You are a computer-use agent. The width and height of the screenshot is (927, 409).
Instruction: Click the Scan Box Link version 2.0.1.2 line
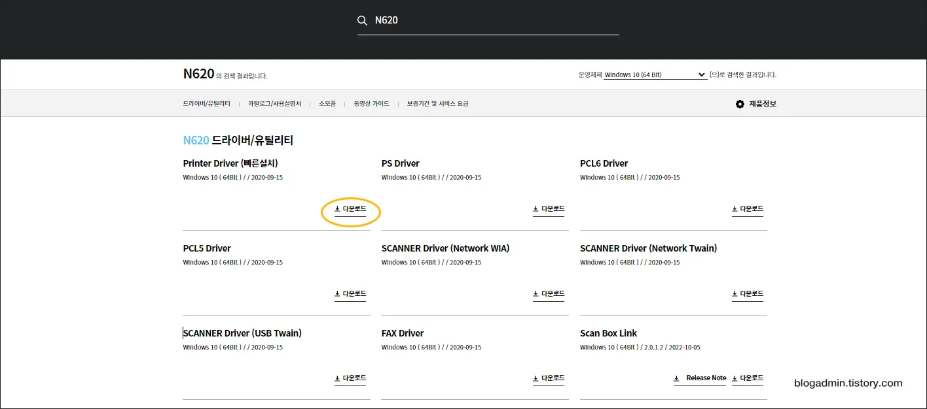pos(640,348)
